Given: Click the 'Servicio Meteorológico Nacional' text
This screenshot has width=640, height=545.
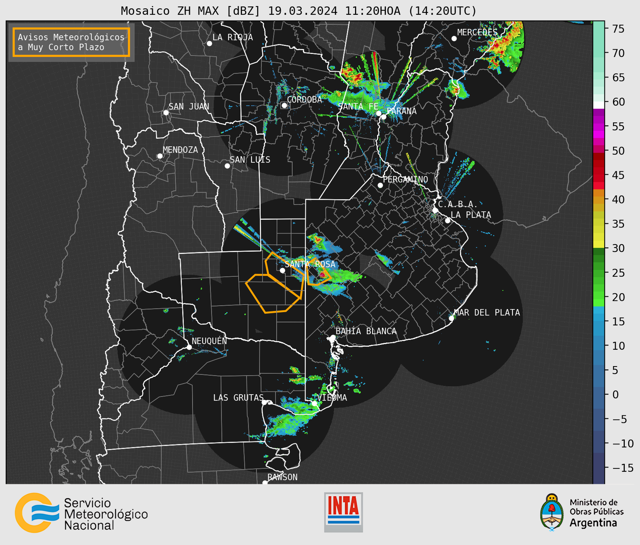Looking at the screenshot, I should [106, 514].
